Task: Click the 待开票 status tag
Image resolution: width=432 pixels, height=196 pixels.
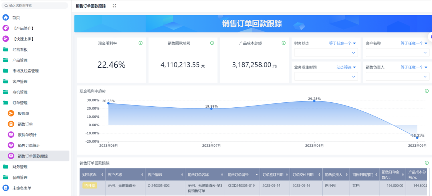Action: click(90, 186)
